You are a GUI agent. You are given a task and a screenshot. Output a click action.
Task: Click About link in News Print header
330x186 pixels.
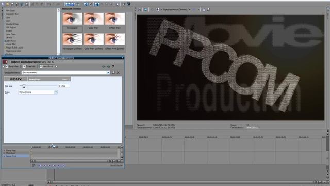coord(65,79)
